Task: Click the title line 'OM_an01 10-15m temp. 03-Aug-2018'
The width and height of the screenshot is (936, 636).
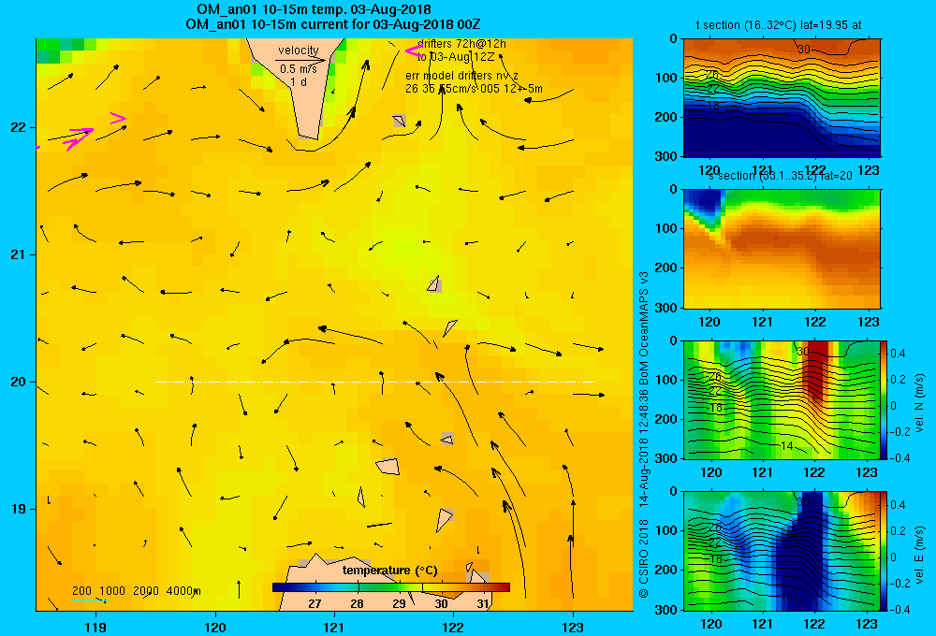Action: point(314,9)
